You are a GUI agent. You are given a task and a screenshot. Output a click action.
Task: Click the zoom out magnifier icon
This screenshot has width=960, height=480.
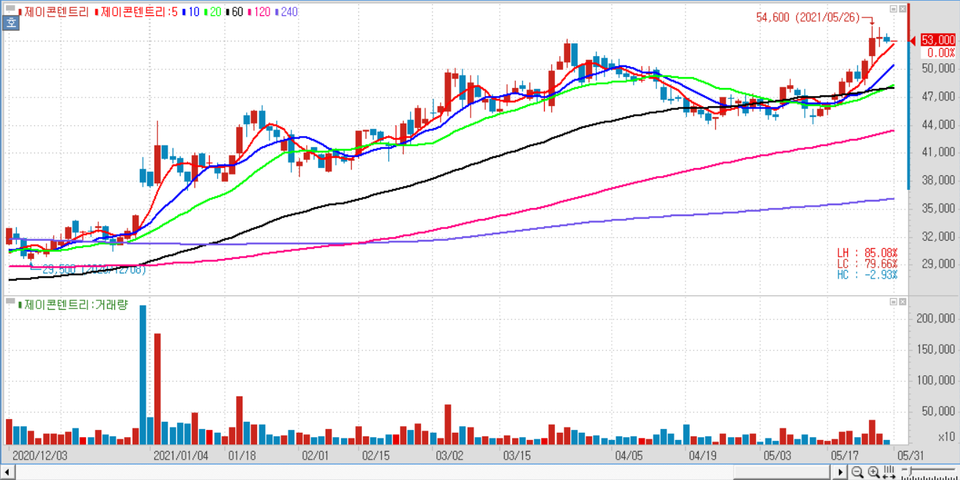pos(857,472)
